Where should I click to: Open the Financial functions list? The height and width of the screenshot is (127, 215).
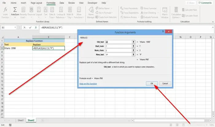(31, 13)
